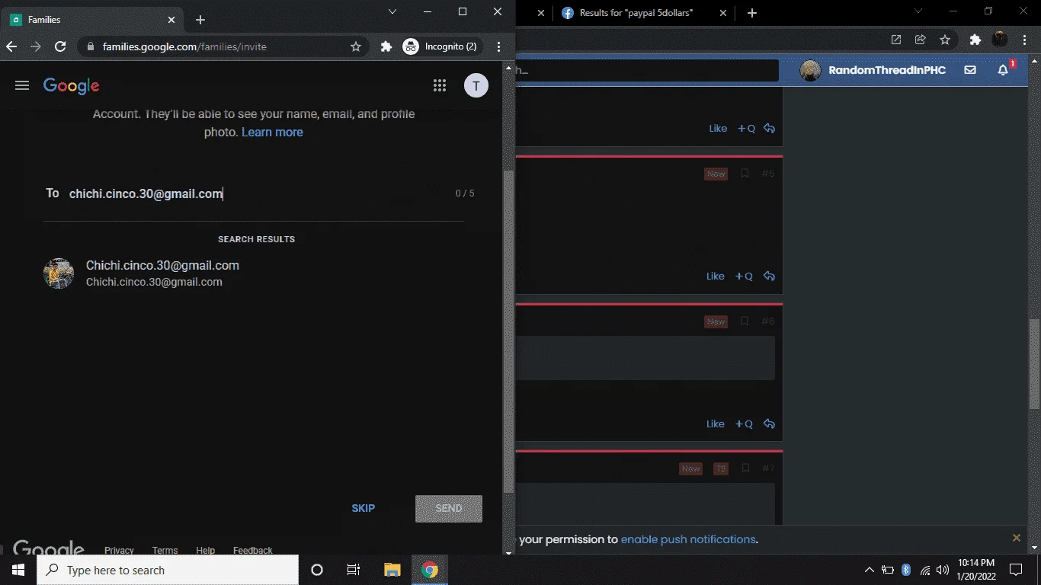The width and height of the screenshot is (1041, 585).
Task: Expand the tab search chevron in the Families window
Action: [392, 11]
